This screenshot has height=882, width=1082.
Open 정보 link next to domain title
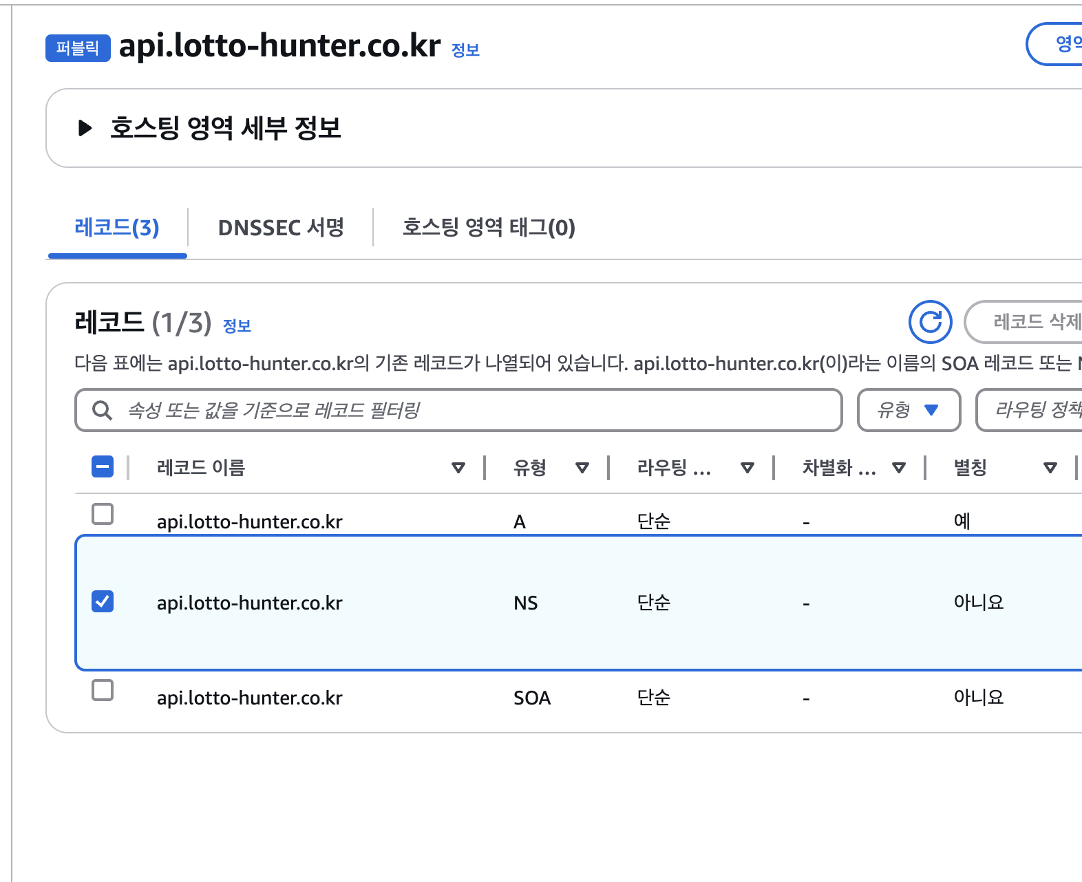pyautogui.click(x=465, y=50)
